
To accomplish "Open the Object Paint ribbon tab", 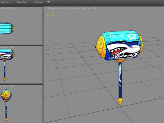I will coord(22,2).
